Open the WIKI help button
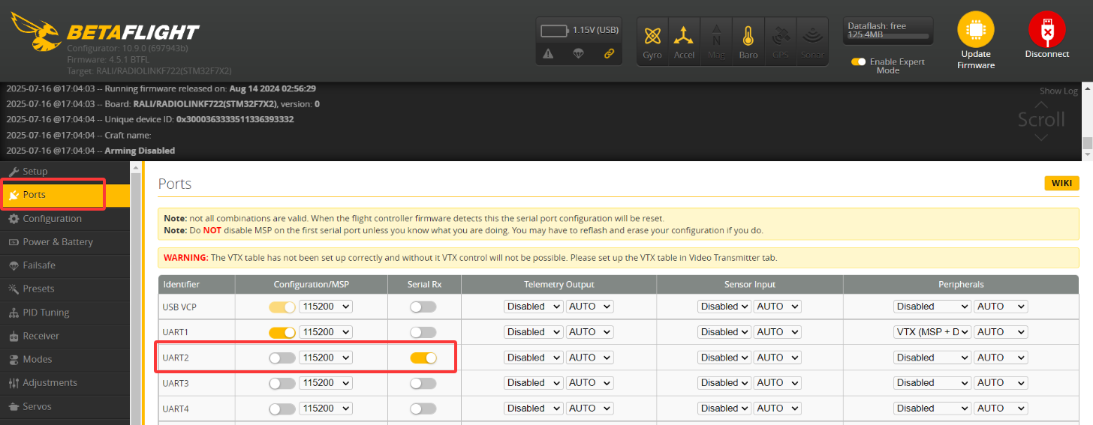Image resolution: width=1093 pixels, height=425 pixels. click(1061, 184)
